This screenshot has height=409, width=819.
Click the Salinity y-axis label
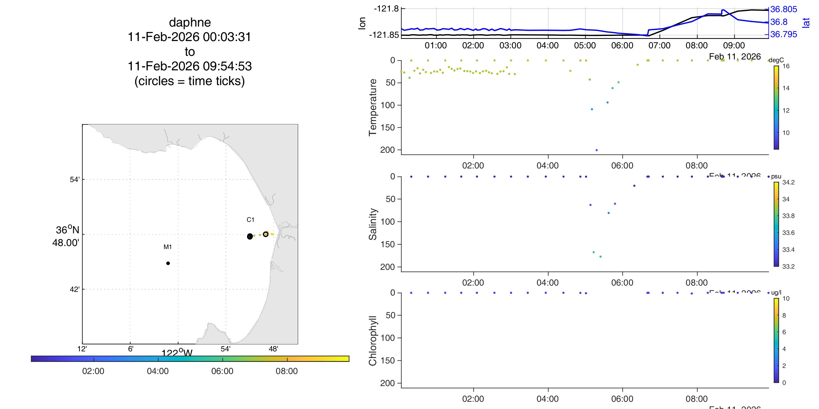click(x=373, y=224)
